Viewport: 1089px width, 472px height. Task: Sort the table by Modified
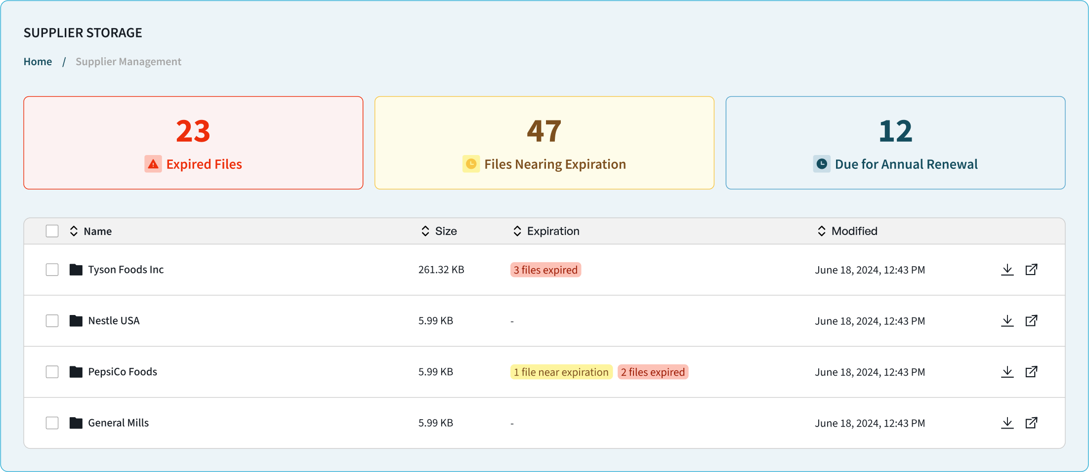(821, 231)
